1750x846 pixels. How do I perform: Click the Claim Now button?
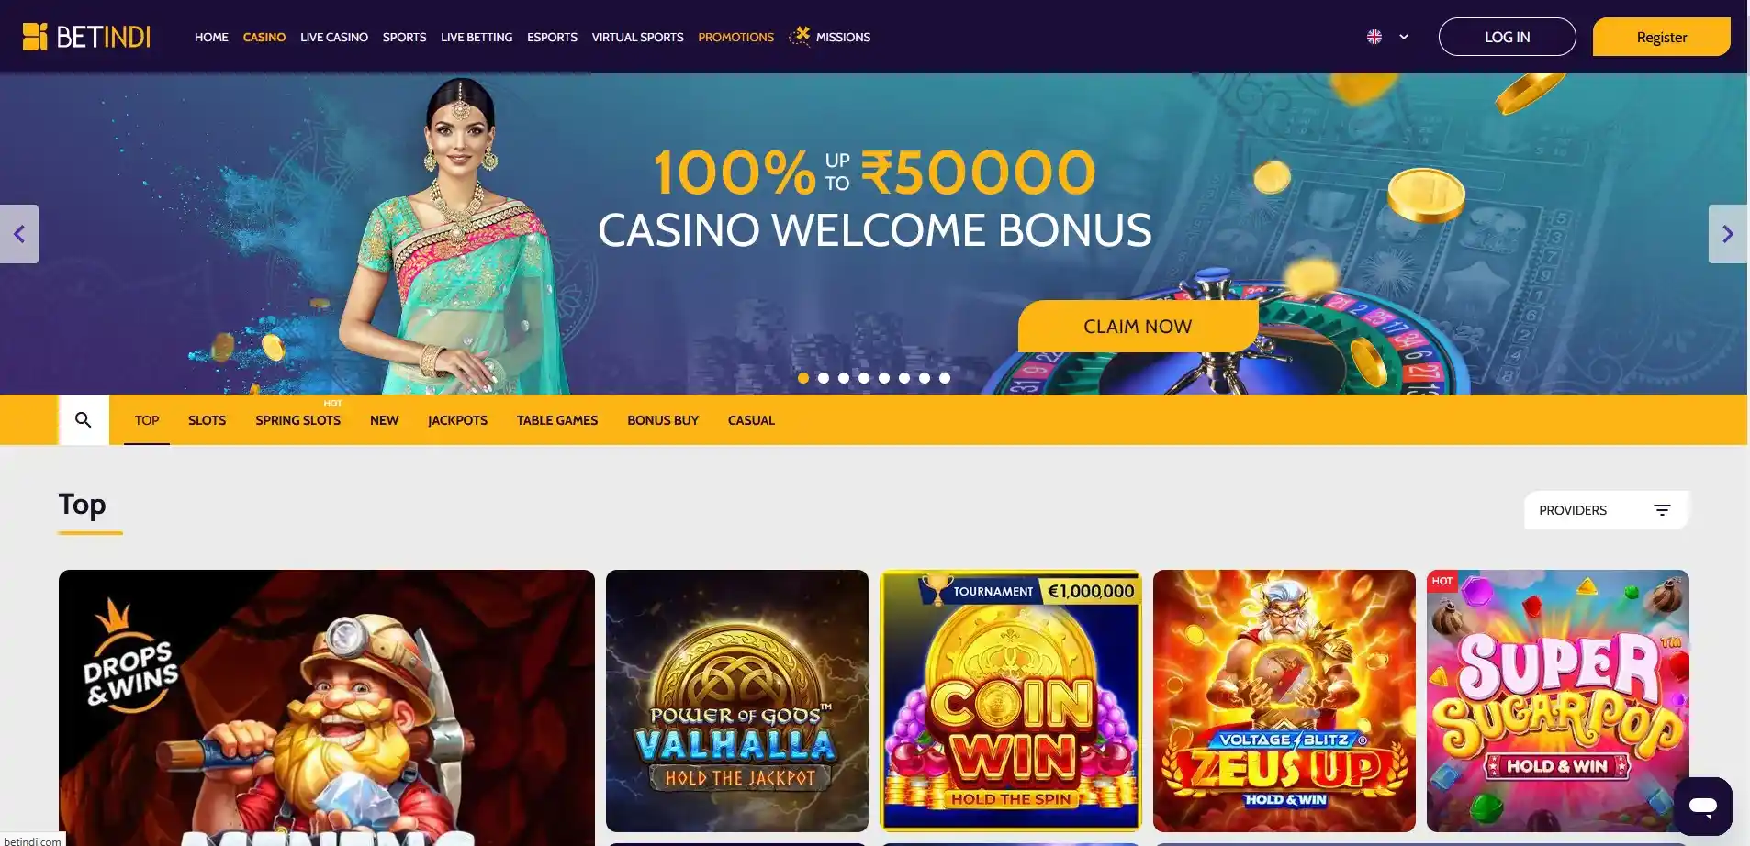[1138, 326]
